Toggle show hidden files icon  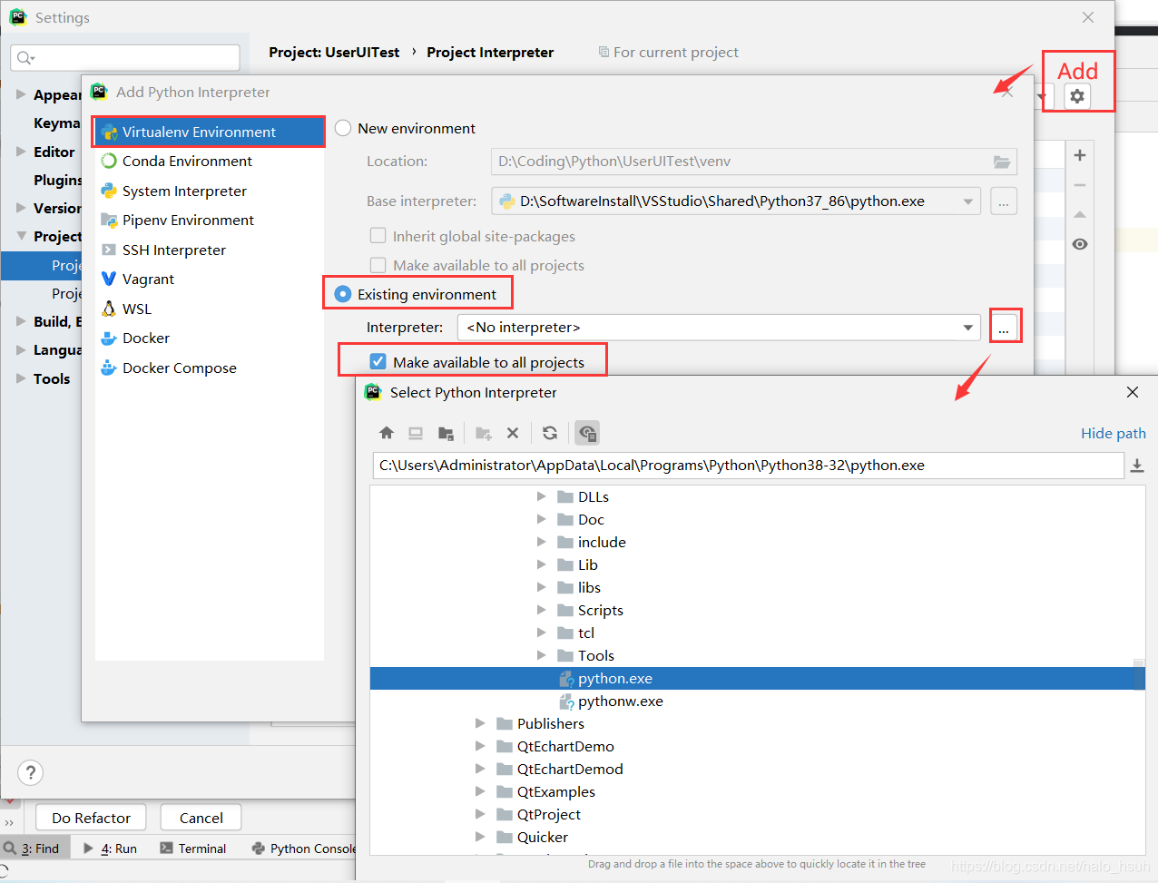point(587,433)
